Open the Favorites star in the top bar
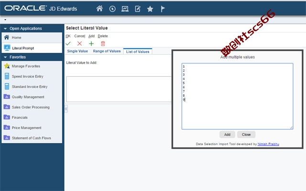This screenshot has height=191, width=306. 150,9
